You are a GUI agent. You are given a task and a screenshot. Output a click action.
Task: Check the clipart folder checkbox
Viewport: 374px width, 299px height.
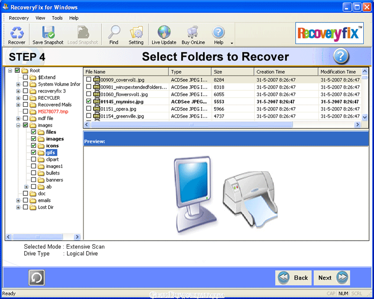(x=34, y=159)
